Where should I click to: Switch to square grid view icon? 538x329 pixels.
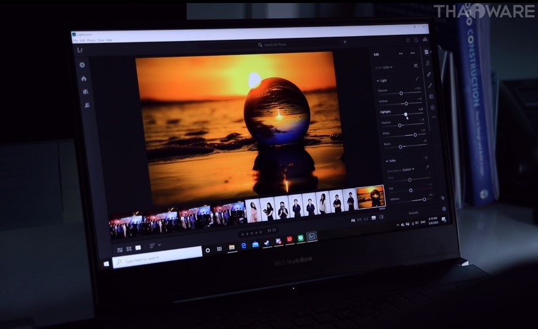tap(129, 249)
